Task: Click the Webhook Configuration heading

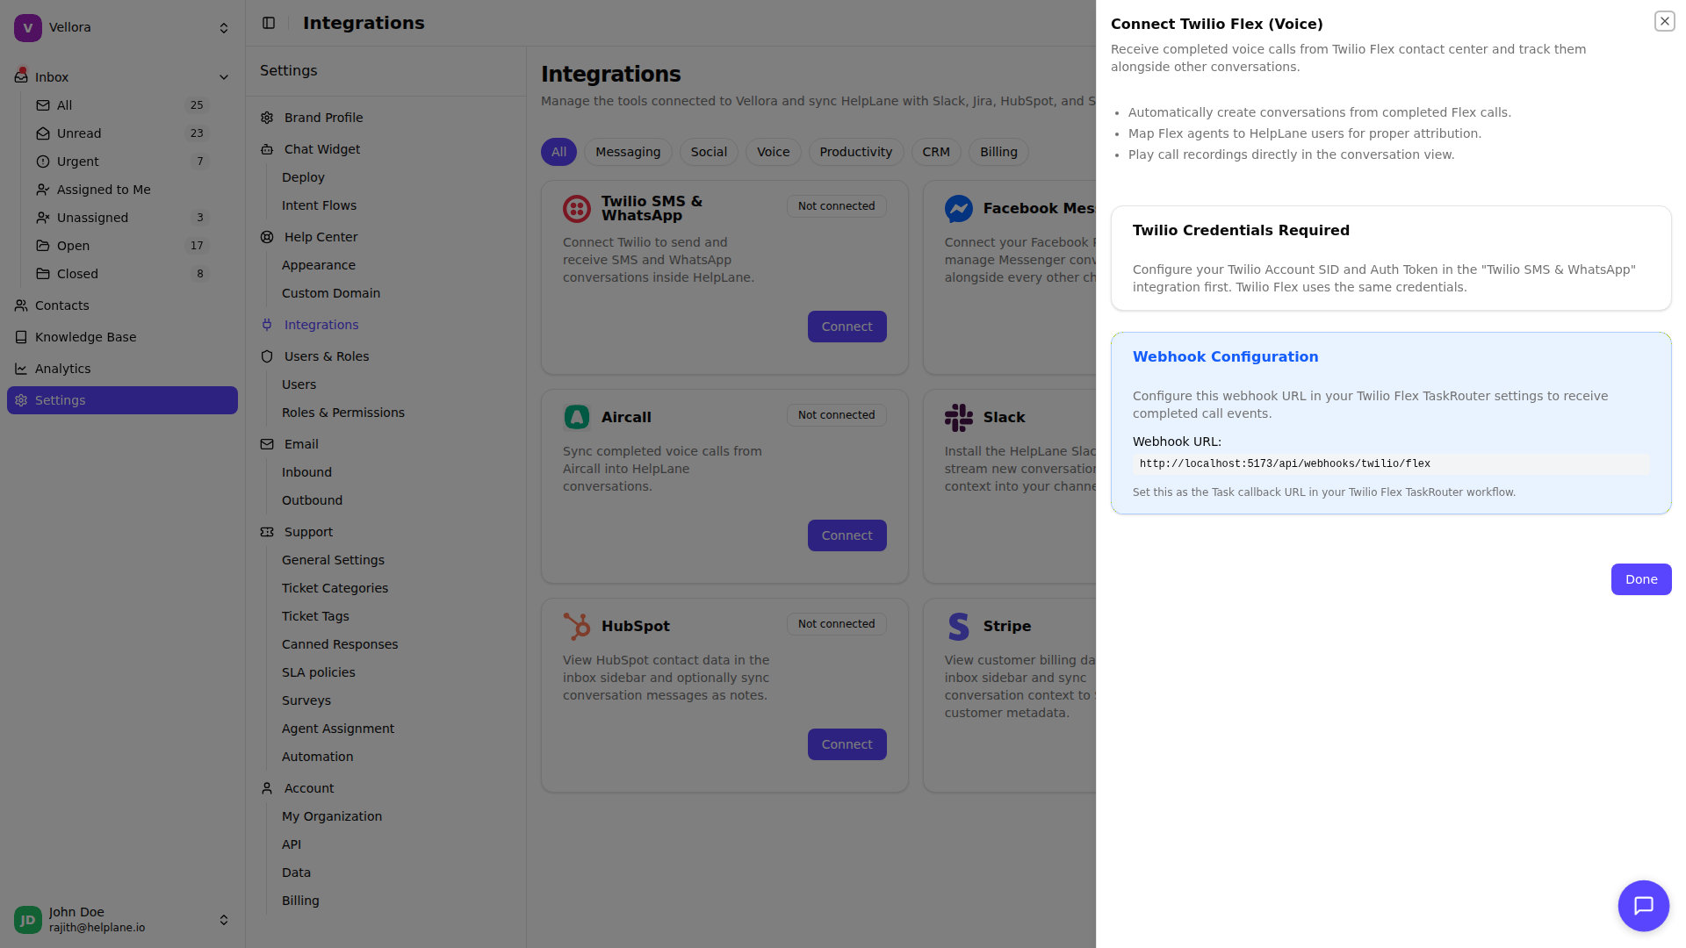Action: click(1225, 356)
